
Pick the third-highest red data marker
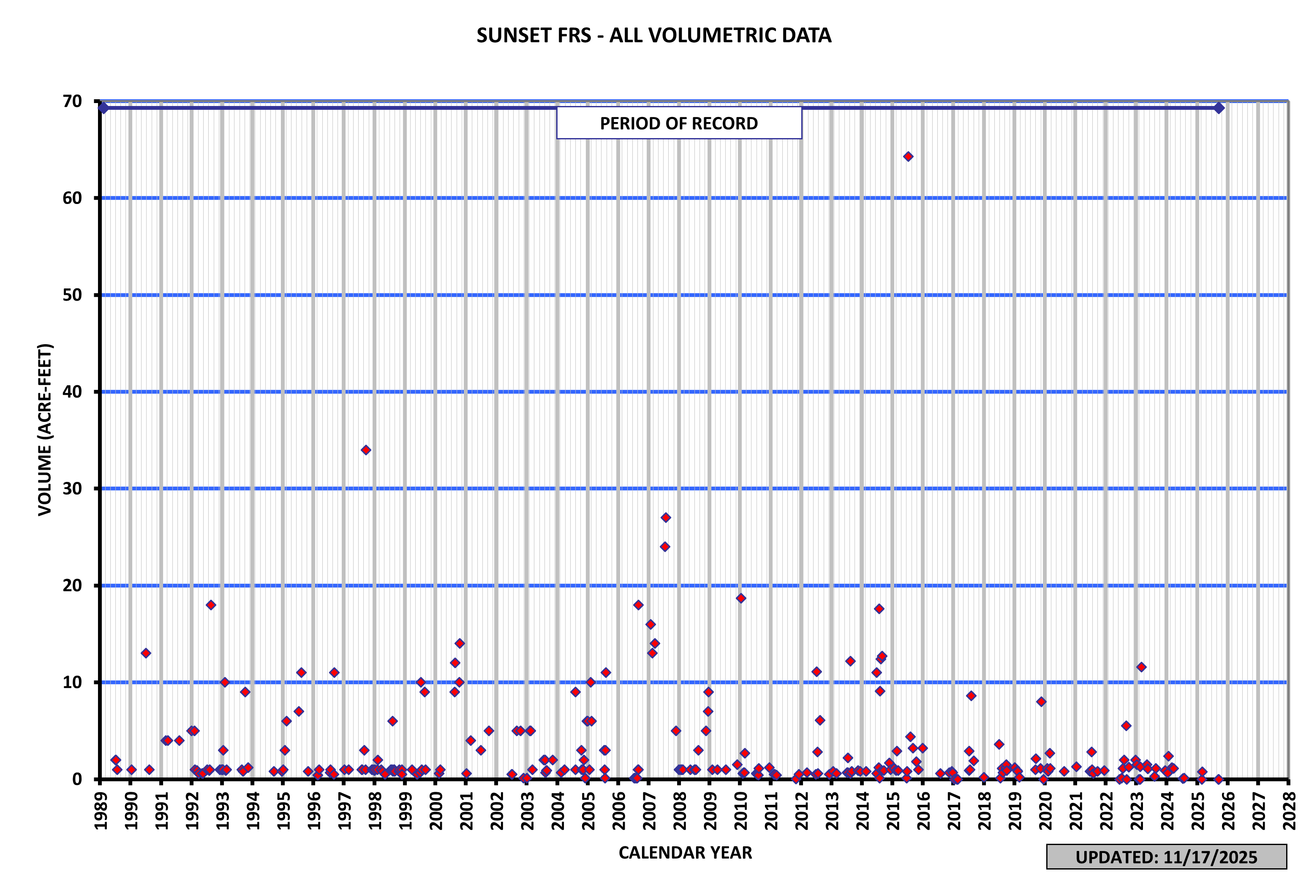666,517
